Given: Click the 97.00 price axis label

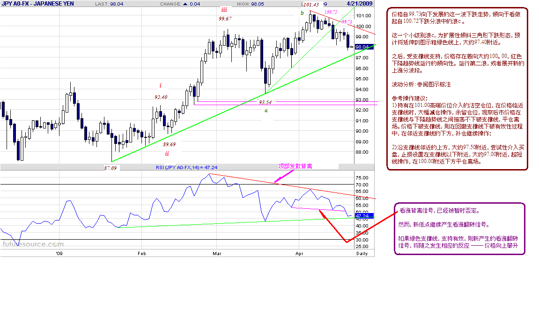Looking at the screenshot, I should tap(362, 57).
